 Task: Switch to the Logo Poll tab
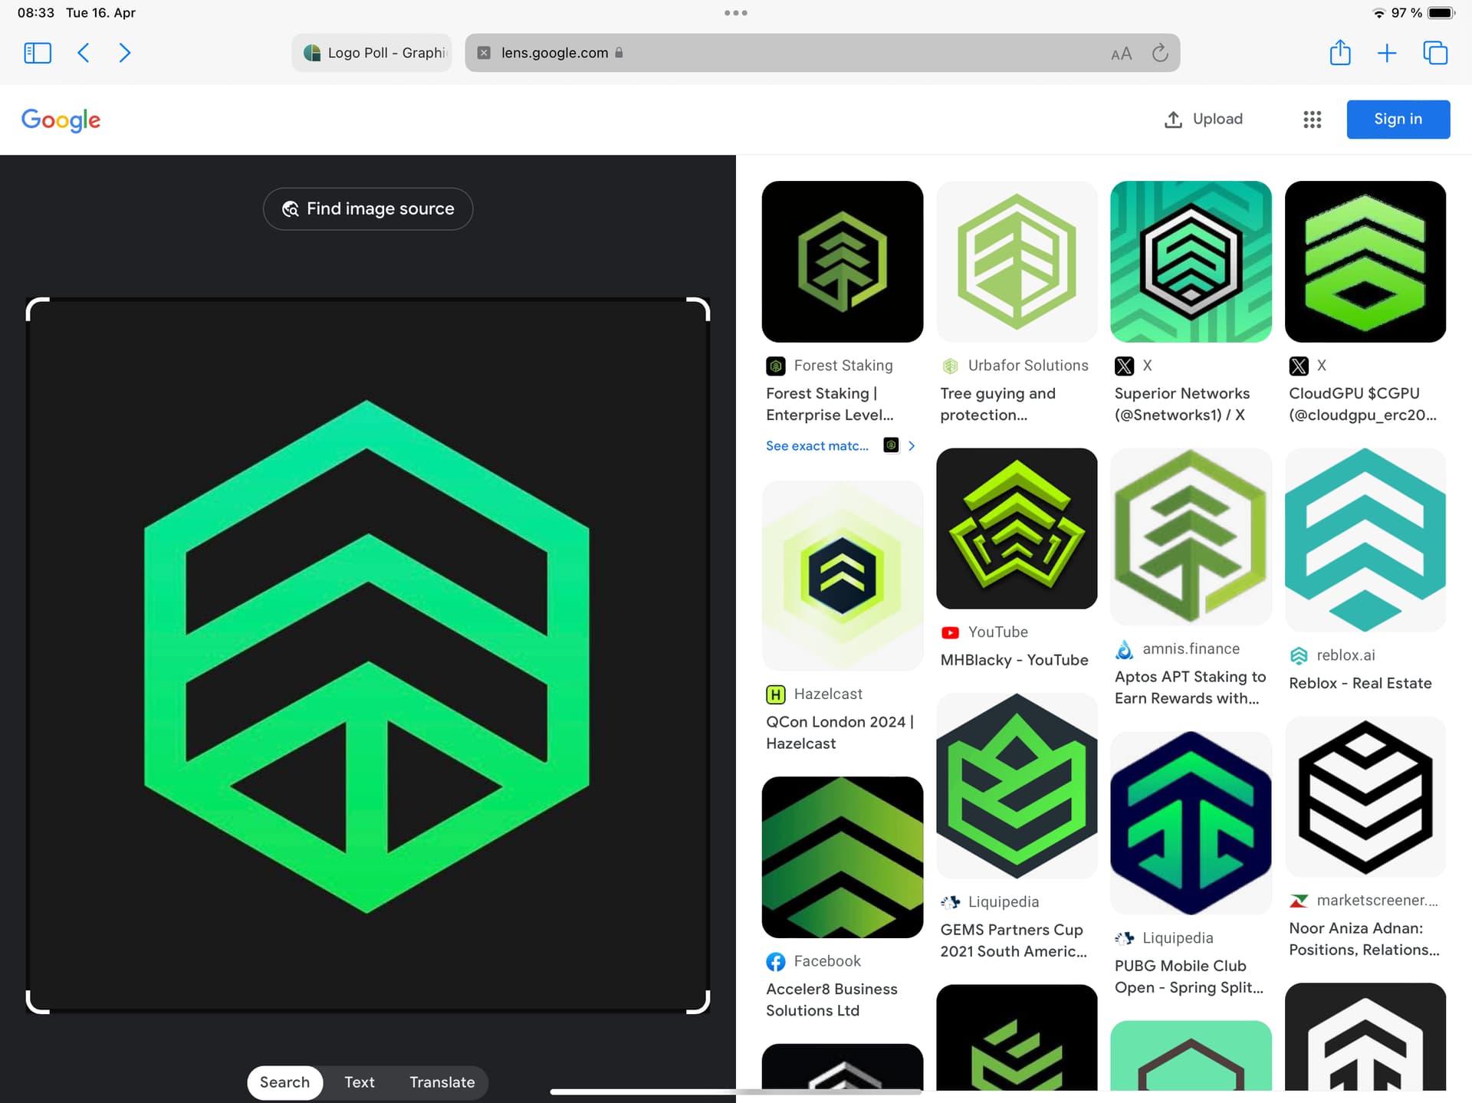(x=372, y=53)
